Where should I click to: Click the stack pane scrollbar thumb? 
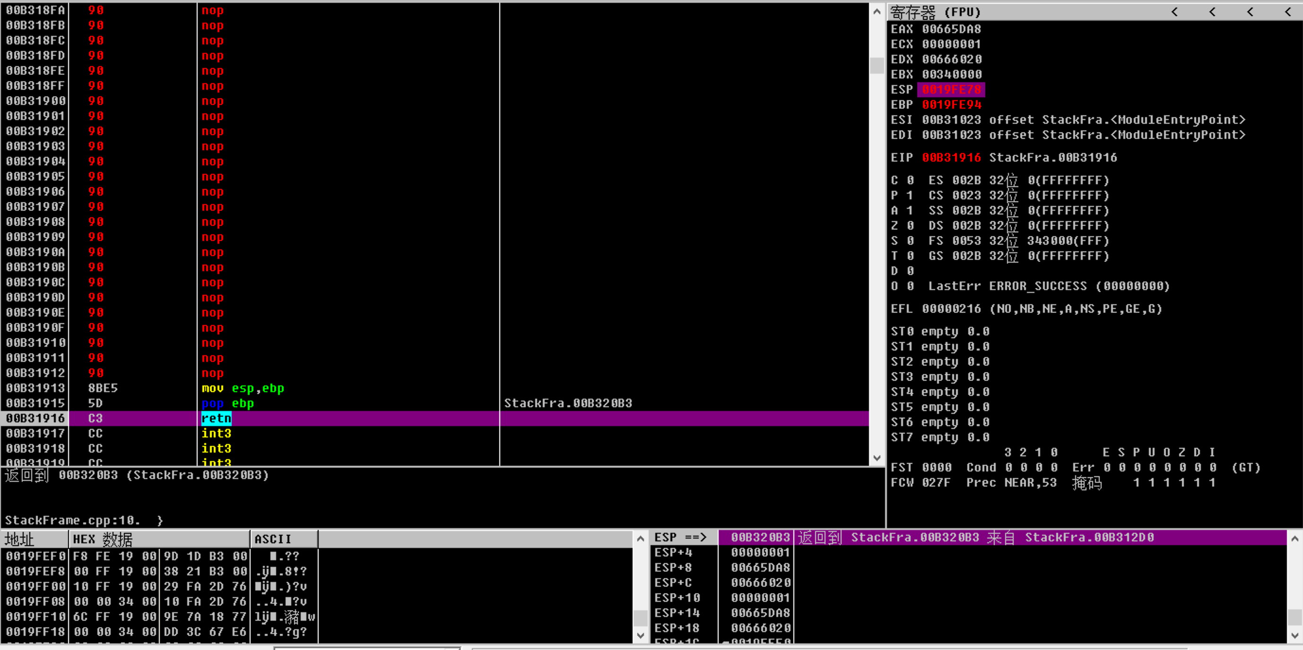1294,617
